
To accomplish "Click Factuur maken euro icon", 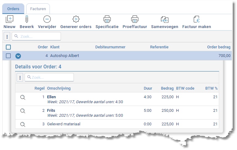I will pos(197,19).
